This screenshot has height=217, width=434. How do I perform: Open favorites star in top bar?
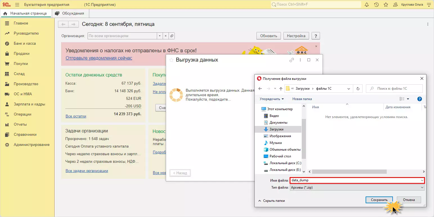(386, 5)
